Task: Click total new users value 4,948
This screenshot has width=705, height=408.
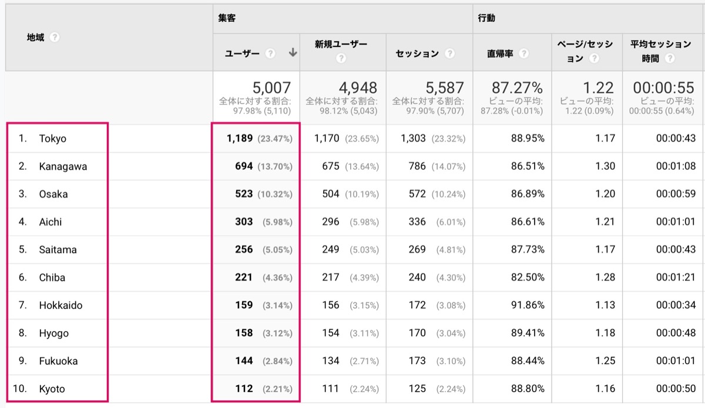Action: (x=358, y=88)
